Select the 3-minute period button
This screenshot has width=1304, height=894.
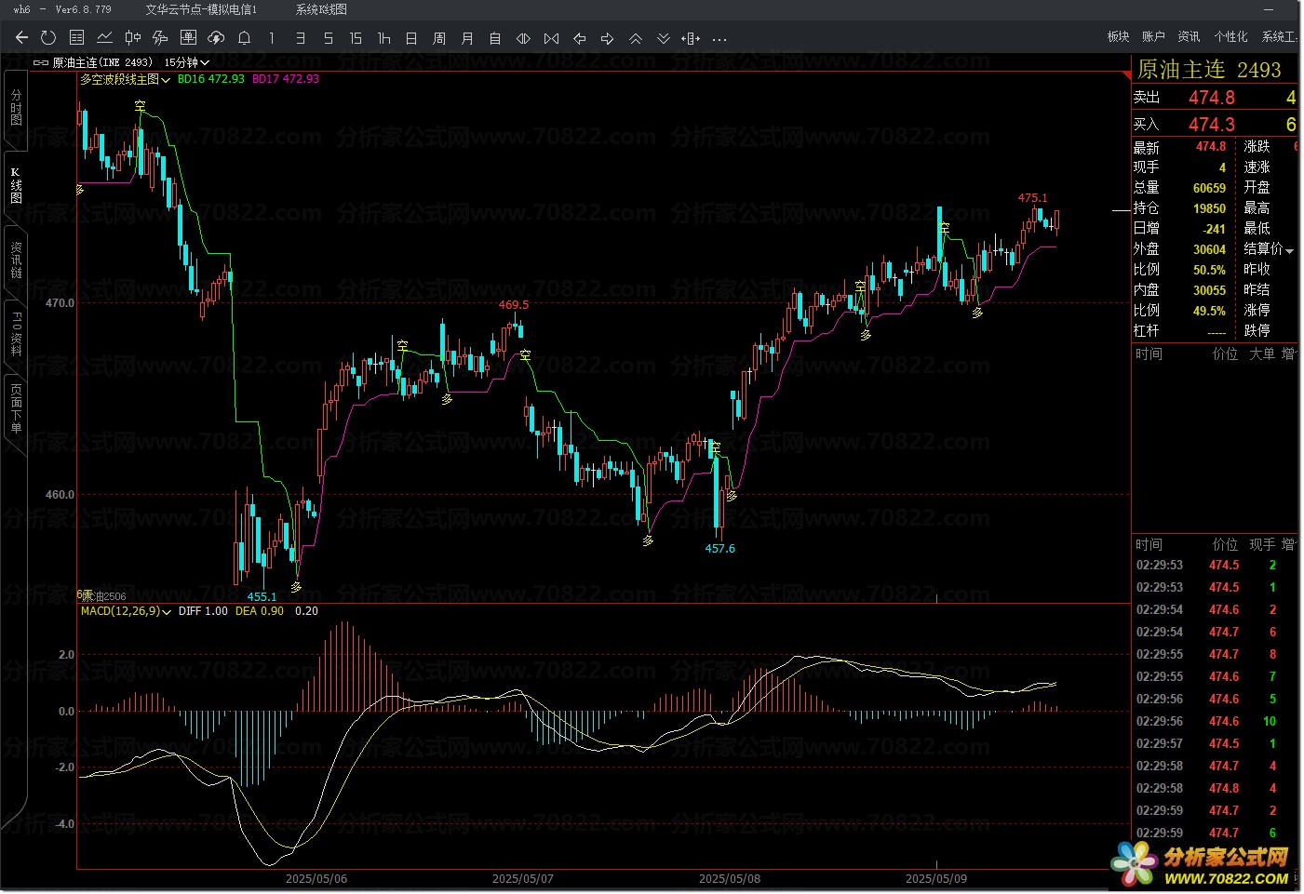click(x=300, y=38)
